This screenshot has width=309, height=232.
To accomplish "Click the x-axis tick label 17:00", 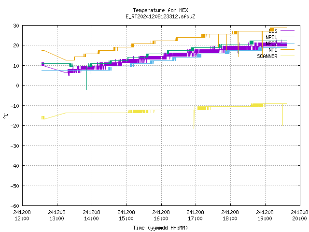I will click(x=195, y=218).
